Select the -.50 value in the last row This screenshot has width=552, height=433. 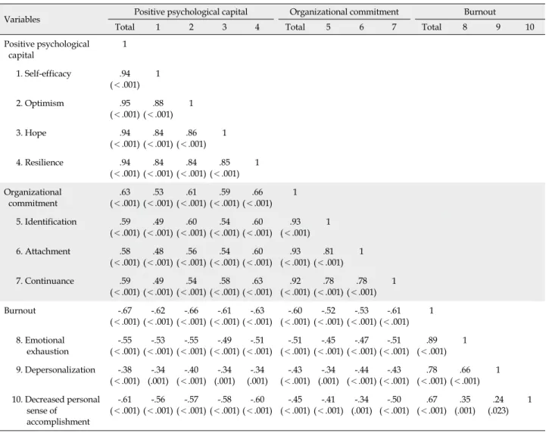(394, 400)
